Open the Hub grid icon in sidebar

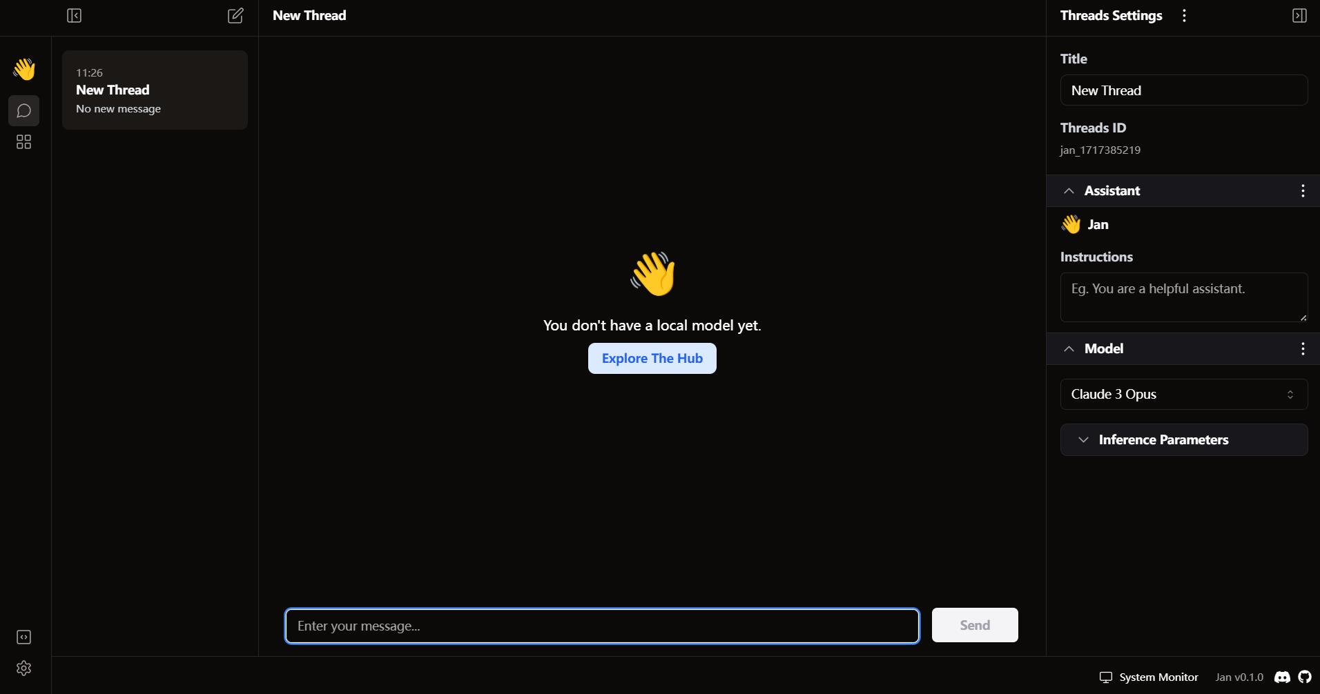pos(23,141)
